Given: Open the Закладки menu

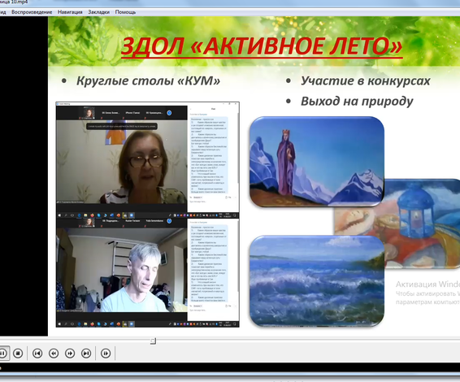Looking at the screenshot, I should point(99,12).
